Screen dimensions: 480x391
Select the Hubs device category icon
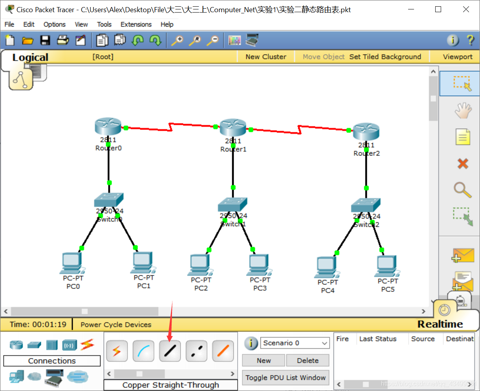(52, 345)
